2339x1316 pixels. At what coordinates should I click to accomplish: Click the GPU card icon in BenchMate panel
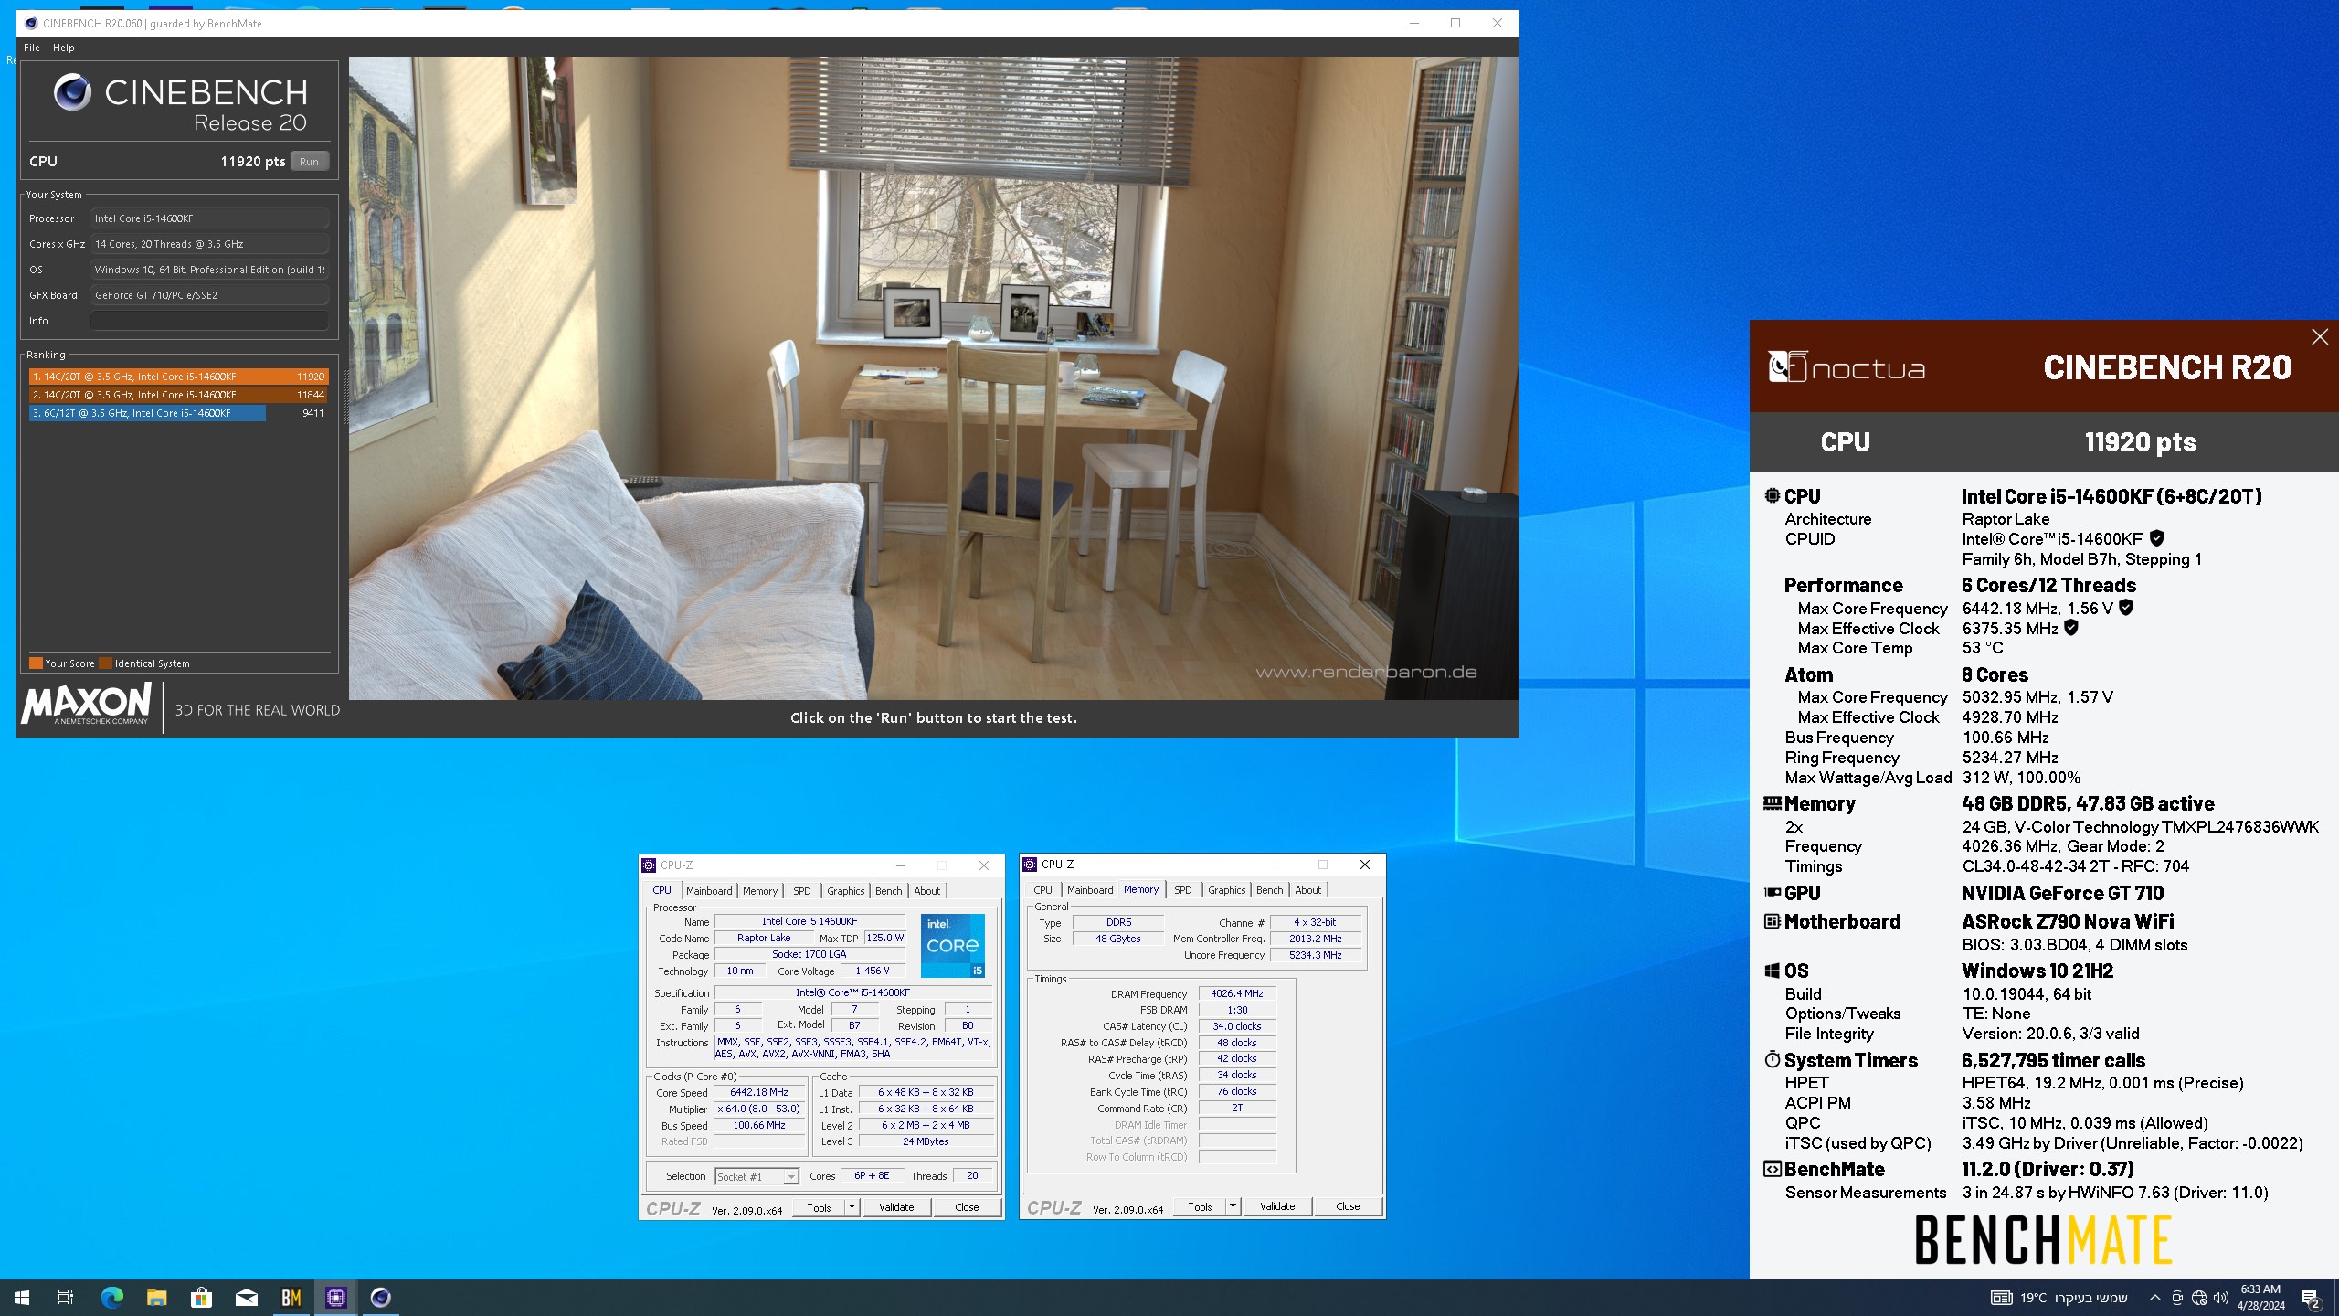click(x=1772, y=893)
